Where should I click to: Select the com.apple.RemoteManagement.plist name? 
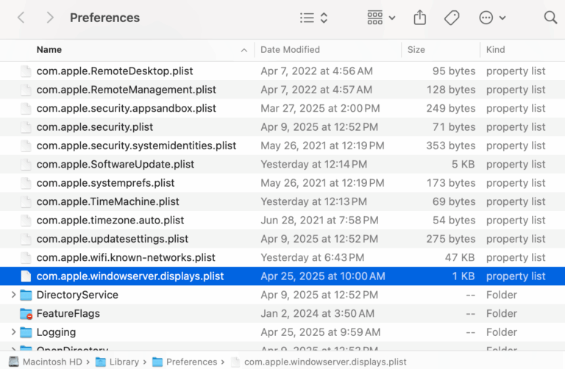126,90
